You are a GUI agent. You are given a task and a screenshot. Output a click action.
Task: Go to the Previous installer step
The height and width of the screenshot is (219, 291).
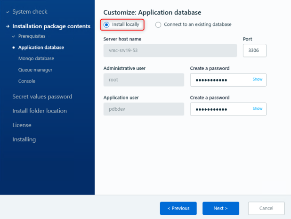click(178, 208)
